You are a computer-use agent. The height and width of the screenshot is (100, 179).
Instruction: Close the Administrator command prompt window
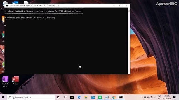click(127, 6)
